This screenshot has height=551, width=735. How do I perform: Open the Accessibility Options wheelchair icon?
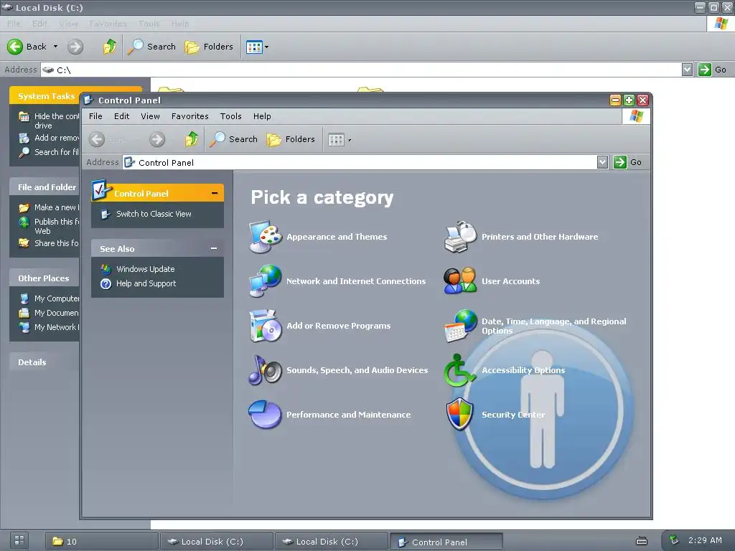459,370
